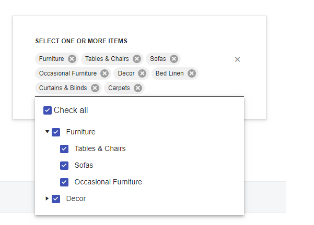Select the Sofas label in list
The image size is (314, 225).
coord(84,165)
